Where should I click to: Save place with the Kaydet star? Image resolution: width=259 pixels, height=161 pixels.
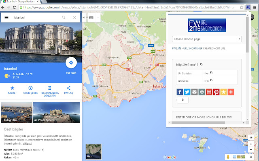[12, 88]
